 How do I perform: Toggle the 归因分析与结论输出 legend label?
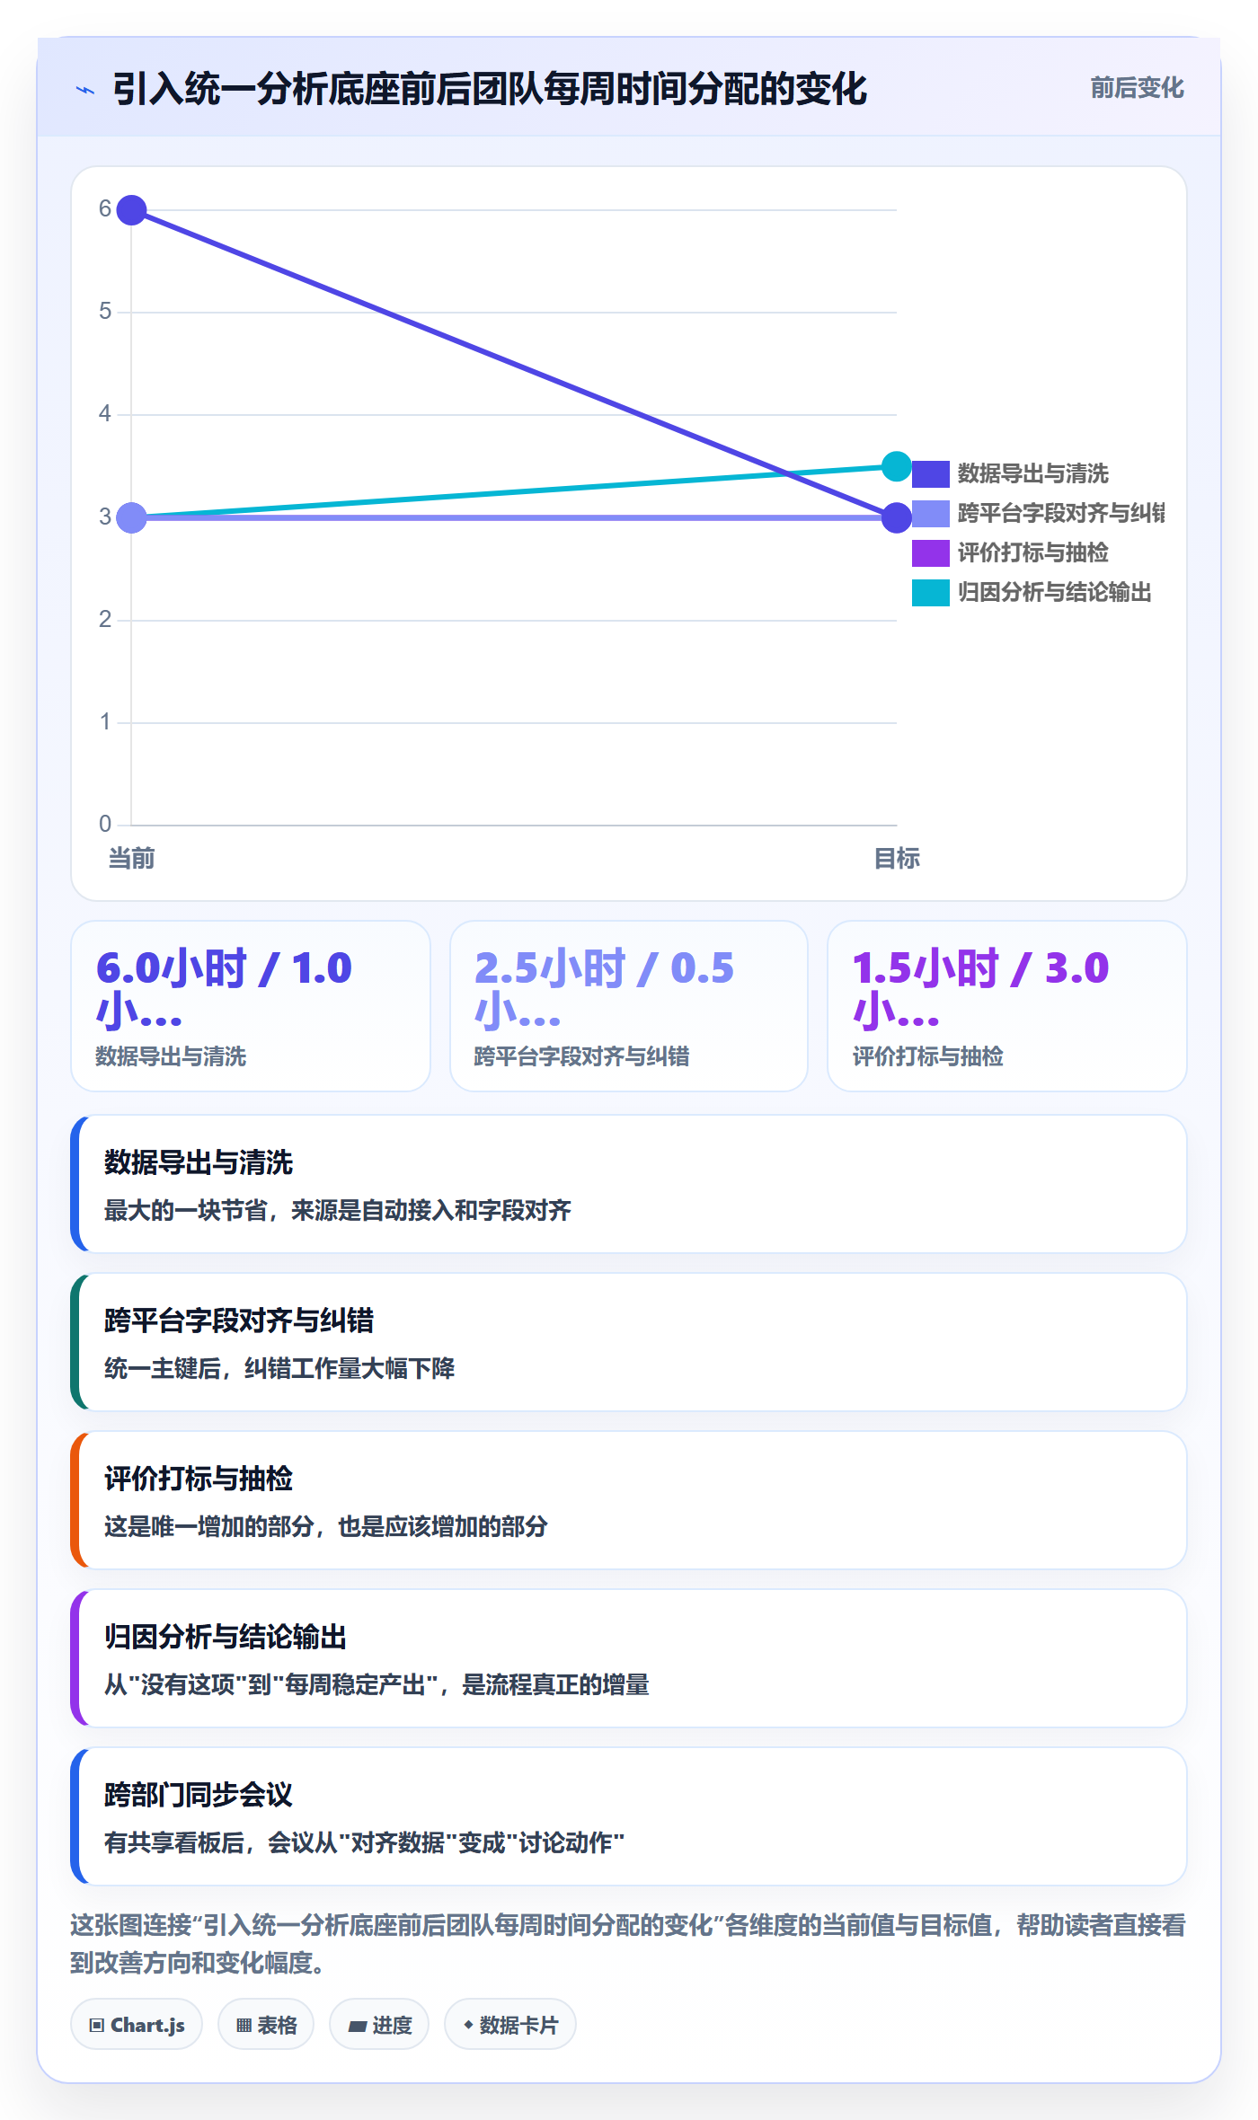(1054, 592)
